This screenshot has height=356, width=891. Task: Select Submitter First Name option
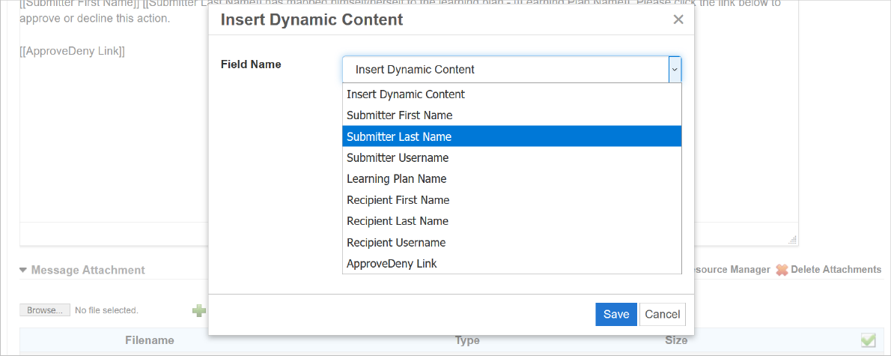[x=399, y=115]
